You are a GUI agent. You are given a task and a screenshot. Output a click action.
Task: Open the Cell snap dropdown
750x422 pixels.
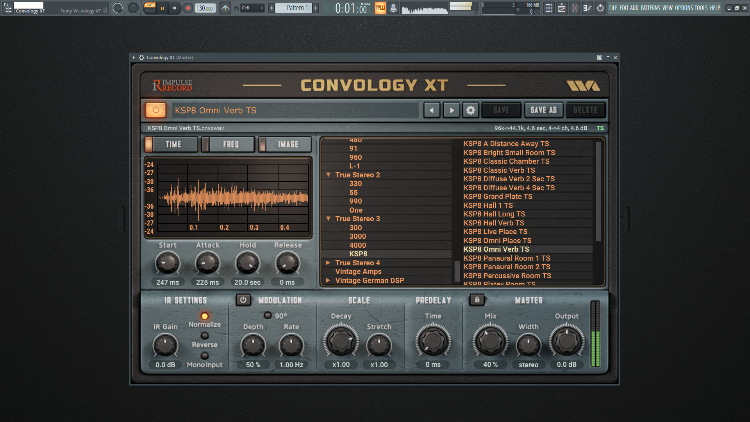pos(252,8)
